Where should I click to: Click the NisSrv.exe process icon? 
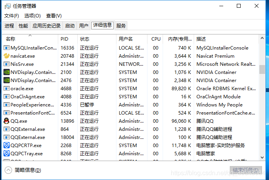click(x=7, y=64)
